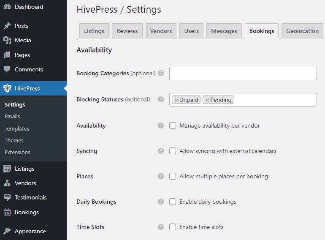Screen dimensions: 325x240
Task: Click the Listings icon in sidebar
Action: click(7, 169)
